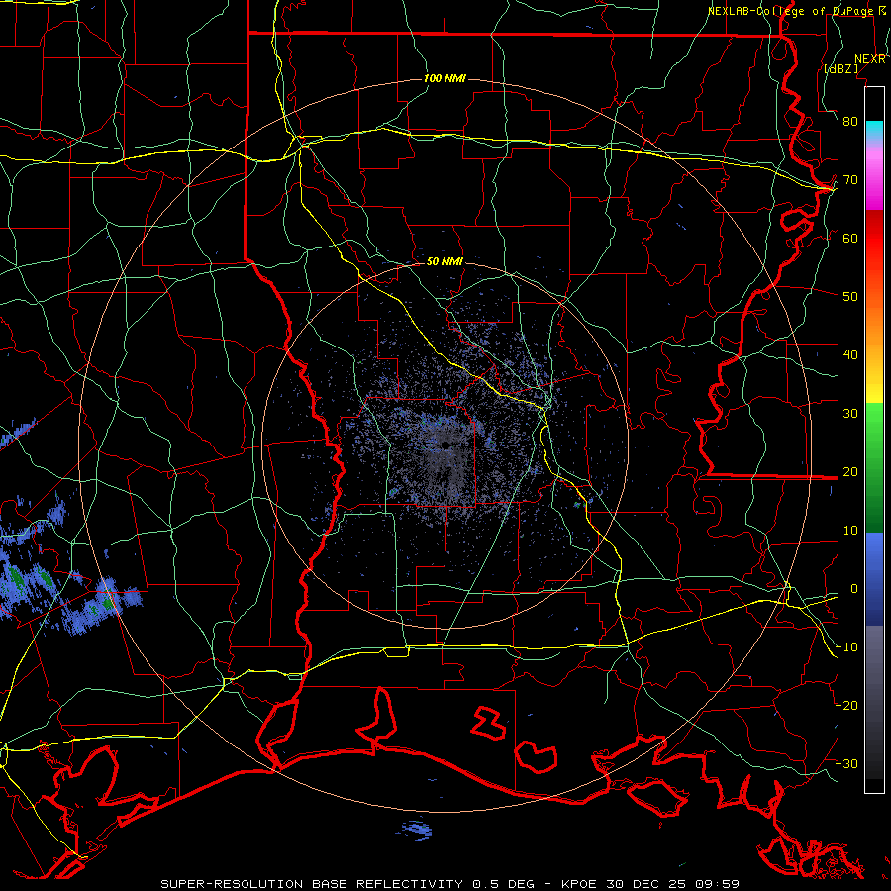Click the 70 value on the dBZ scale
The width and height of the screenshot is (891, 891).
[850, 179]
